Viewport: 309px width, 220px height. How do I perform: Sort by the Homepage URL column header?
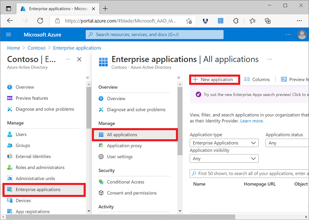coord(260,184)
